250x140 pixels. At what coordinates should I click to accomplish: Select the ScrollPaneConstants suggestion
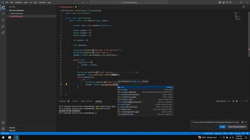[x=145, y=94]
